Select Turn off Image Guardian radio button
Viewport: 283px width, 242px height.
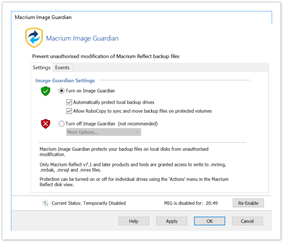click(x=61, y=124)
